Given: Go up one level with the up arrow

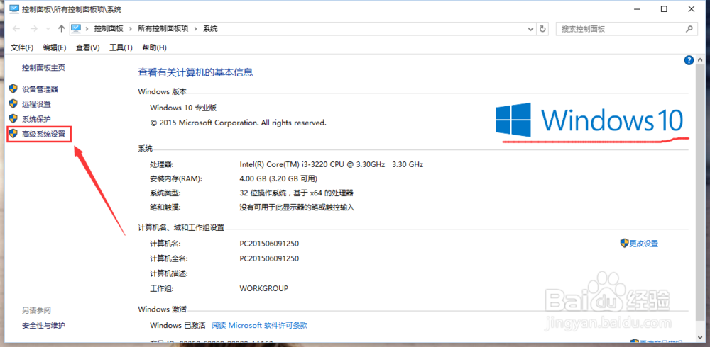Looking at the screenshot, I should [x=62, y=29].
